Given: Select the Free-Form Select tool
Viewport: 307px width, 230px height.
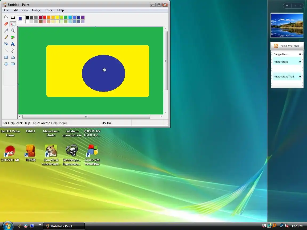Looking at the screenshot, I should click(6, 17).
